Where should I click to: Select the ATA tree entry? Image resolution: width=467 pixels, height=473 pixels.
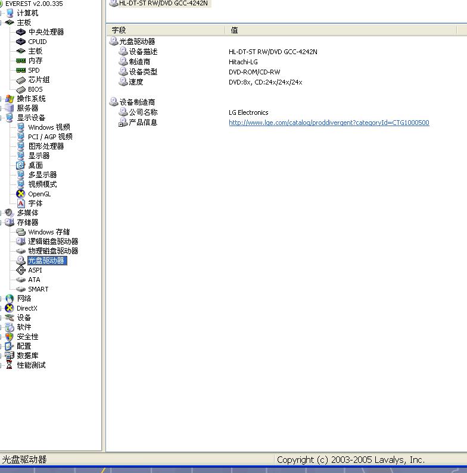tap(34, 280)
